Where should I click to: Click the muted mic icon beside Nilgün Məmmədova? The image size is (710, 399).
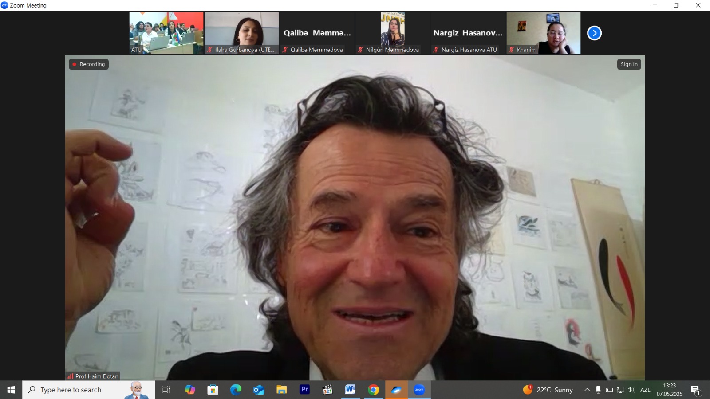[361, 50]
